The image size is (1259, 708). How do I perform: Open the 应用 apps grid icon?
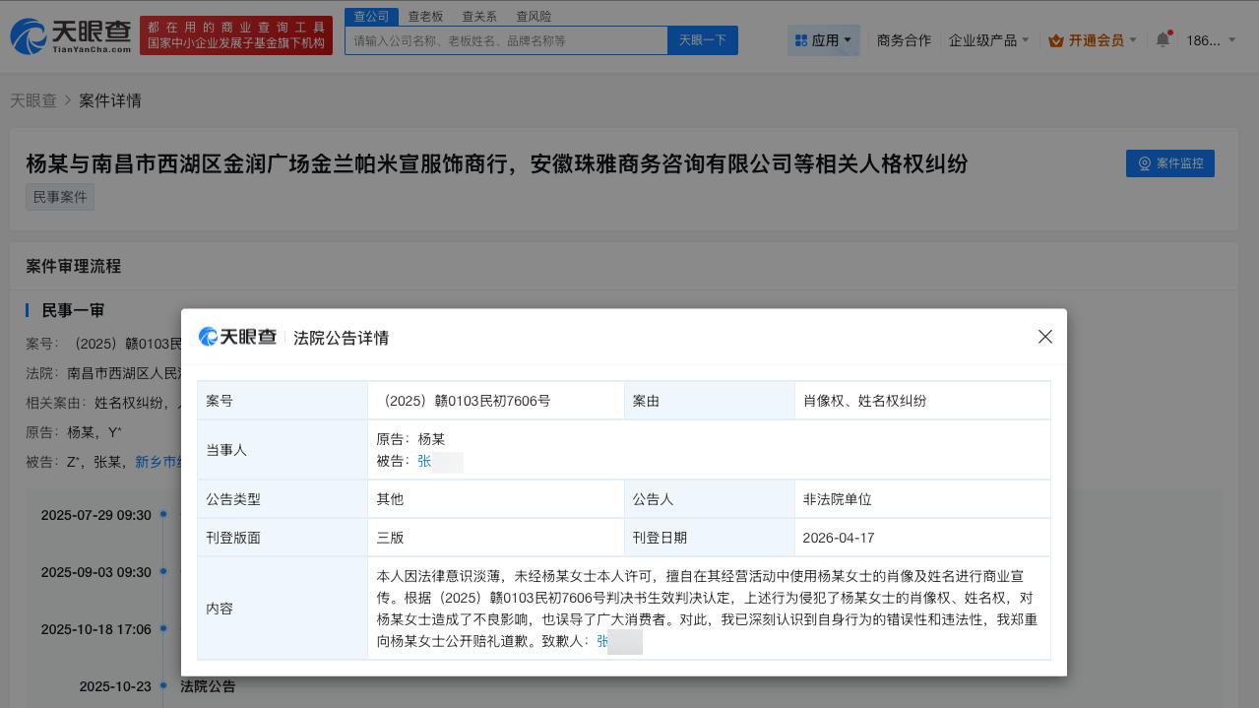click(x=801, y=39)
